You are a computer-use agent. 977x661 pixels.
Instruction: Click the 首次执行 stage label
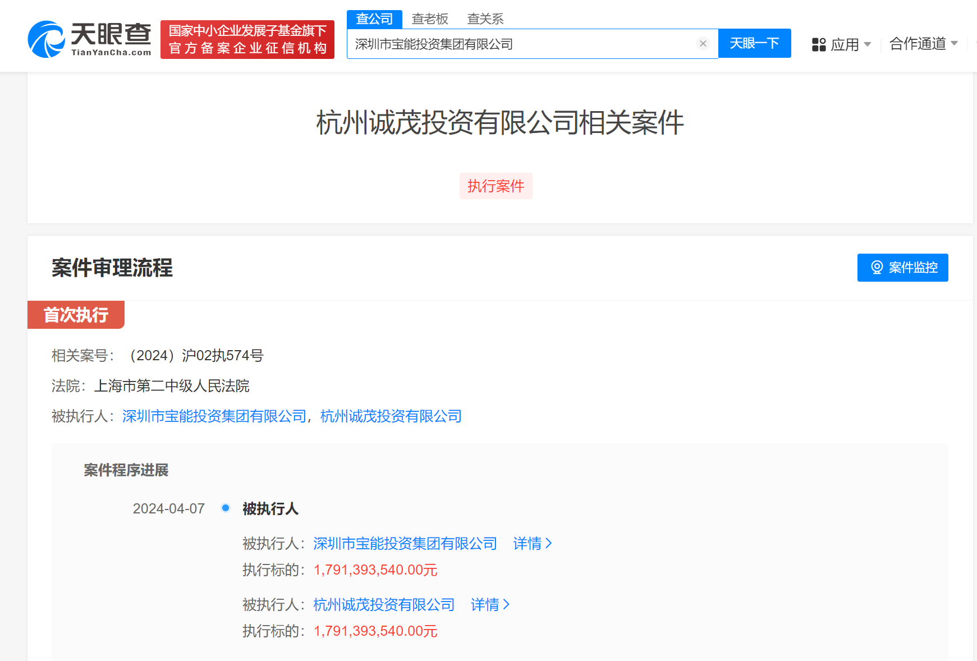coord(76,315)
